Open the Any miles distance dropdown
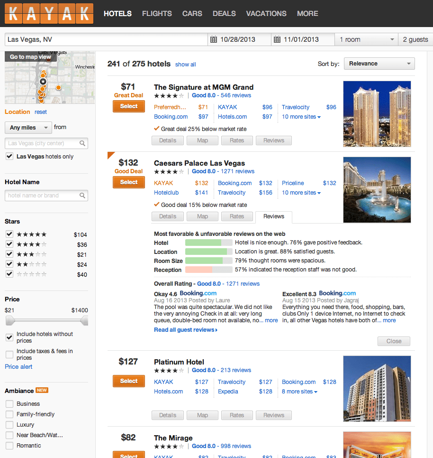 28,128
